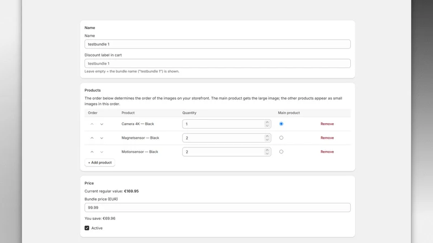Set Motionsensor as the main product
Screen dimensions: 433x243
pos(281,152)
